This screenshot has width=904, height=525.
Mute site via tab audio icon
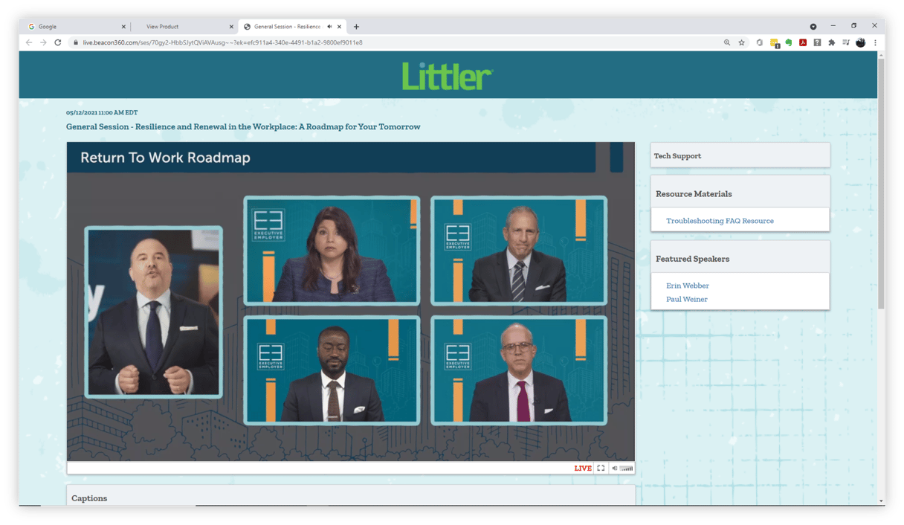click(x=329, y=27)
